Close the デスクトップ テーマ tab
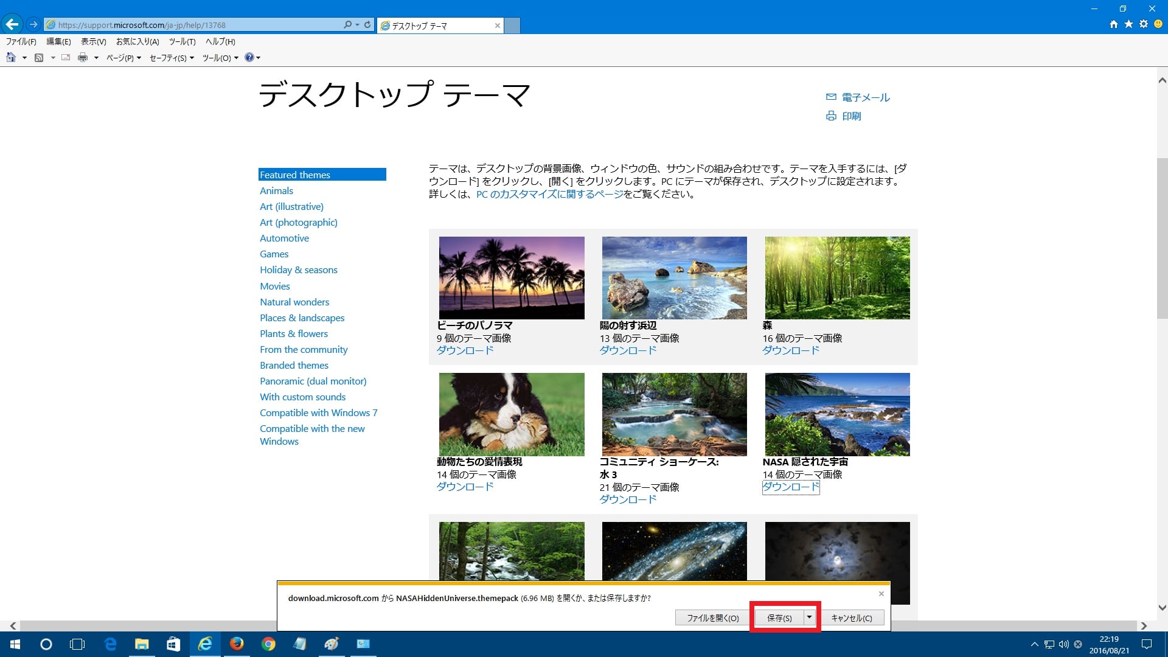1168x657 pixels. (x=498, y=26)
